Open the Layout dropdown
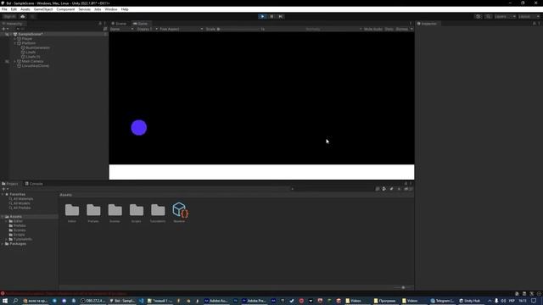 tap(529, 16)
